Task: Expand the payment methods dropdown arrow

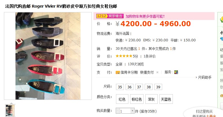Action: 157,72
